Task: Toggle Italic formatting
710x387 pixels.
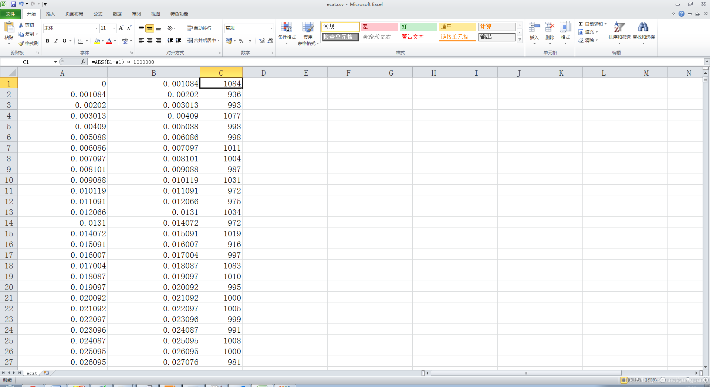Action: (56, 41)
